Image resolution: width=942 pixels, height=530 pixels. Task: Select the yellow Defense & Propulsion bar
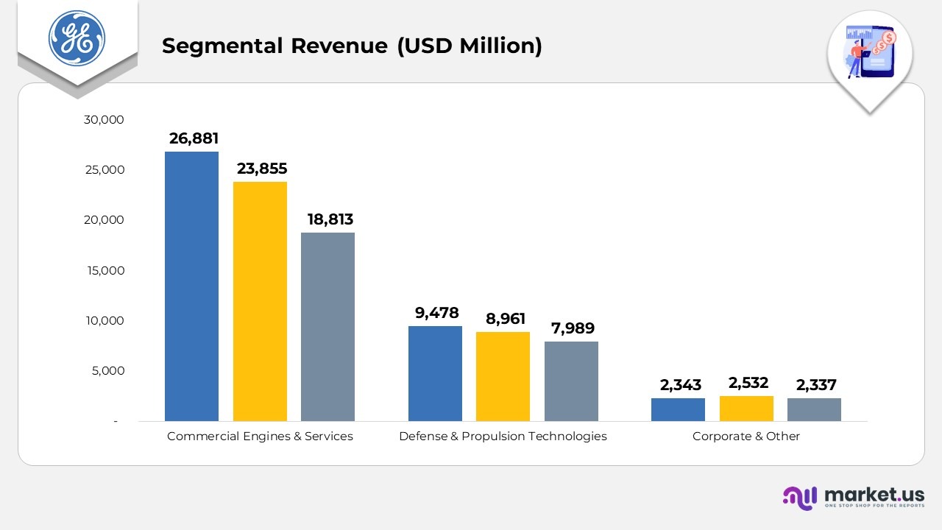(x=503, y=375)
